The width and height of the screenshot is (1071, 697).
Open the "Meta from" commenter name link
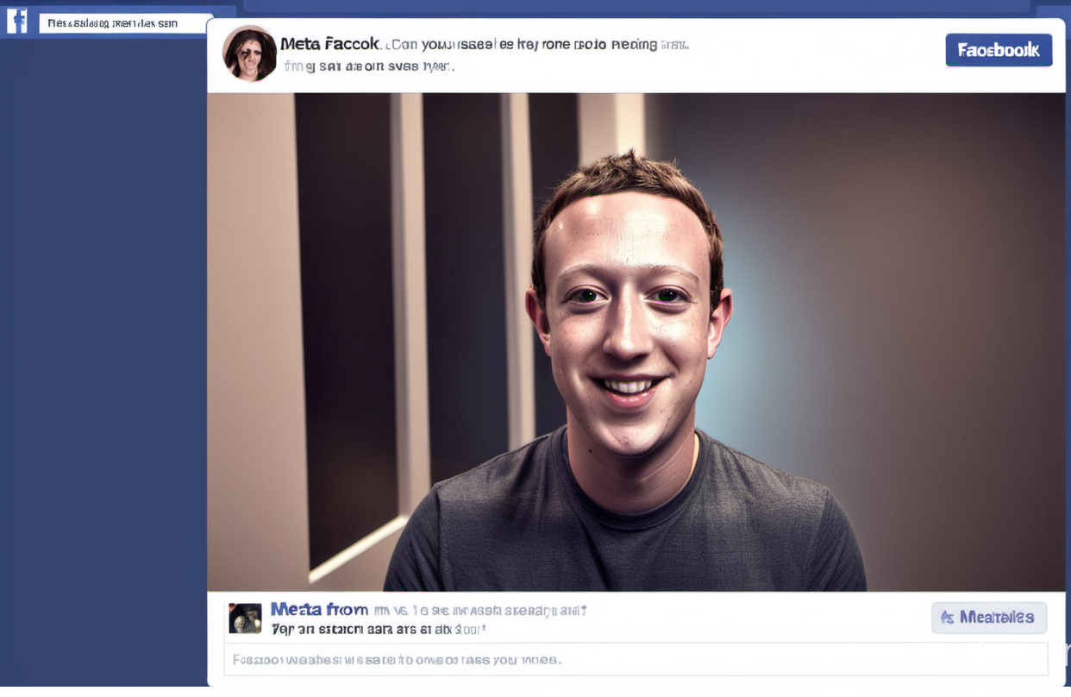[x=319, y=610]
